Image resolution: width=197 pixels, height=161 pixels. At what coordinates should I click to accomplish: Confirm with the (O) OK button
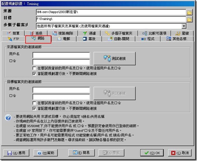click(152, 153)
